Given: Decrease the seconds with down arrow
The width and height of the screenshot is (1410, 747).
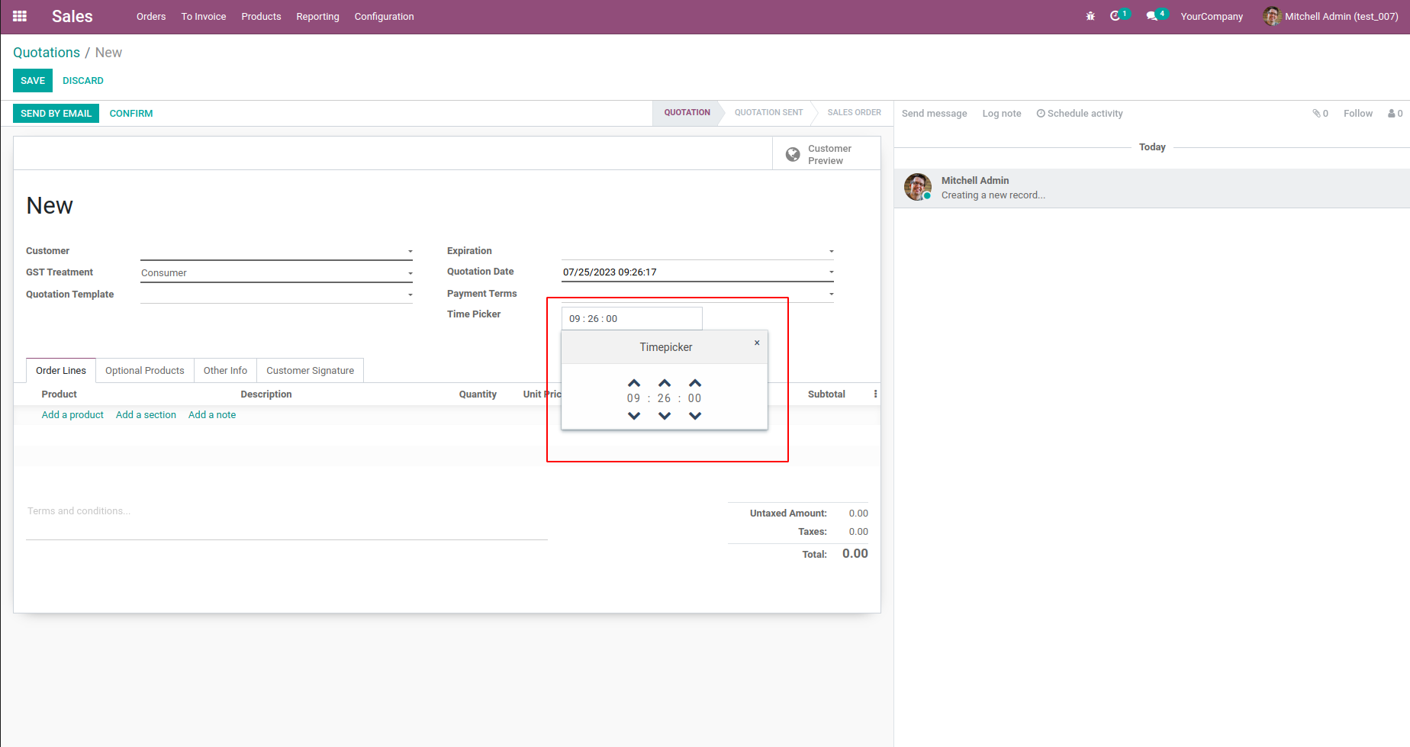Looking at the screenshot, I should pyautogui.click(x=695, y=416).
